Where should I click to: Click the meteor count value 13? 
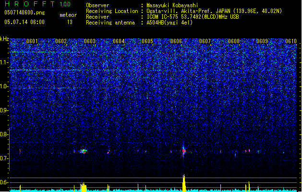coord(70,22)
